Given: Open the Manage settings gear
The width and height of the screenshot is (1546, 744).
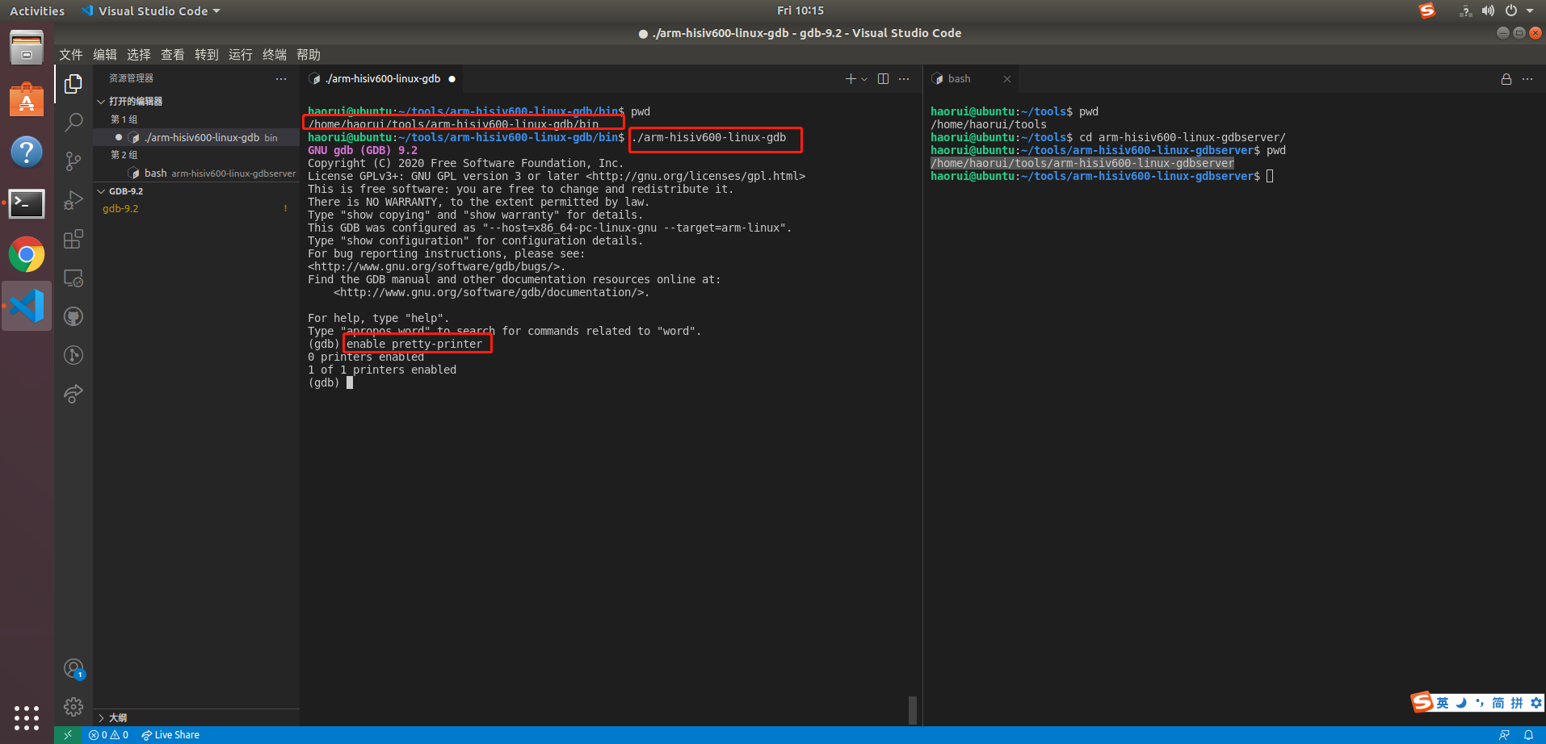Looking at the screenshot, I should [x=74, y=707].
